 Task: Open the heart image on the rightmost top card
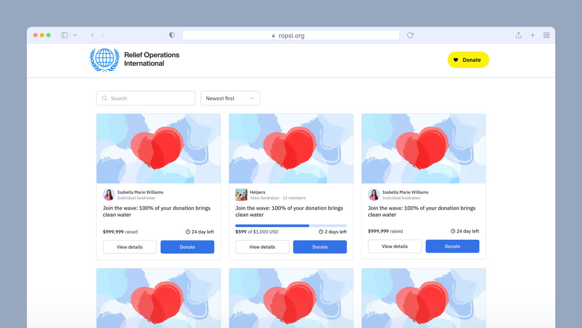coord(424,149)
